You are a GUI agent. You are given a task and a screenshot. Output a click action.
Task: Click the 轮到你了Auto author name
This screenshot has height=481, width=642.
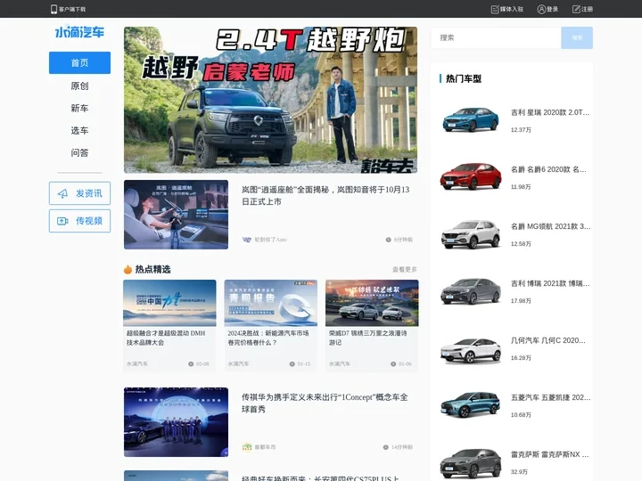[x=271, y=240]
